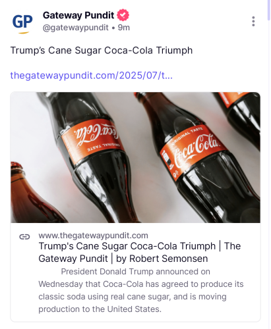Click the article description starting 'President Donald Trump announced'
The width and height of the screenshot is (271, 329).
[x=141, y=290]
